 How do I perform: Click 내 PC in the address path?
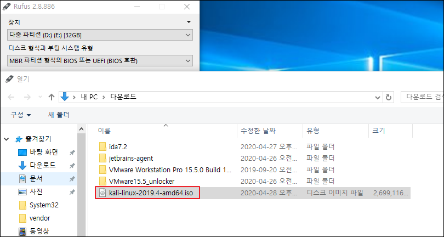[89, 97]
